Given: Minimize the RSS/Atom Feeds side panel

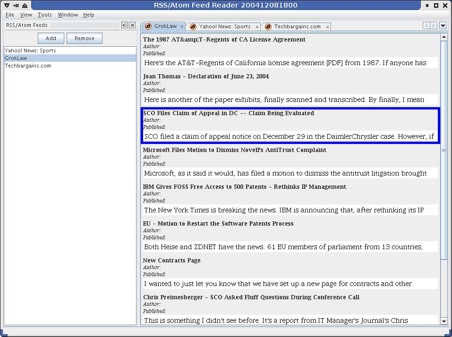Looking at the screenshot, I should [125, 25].
